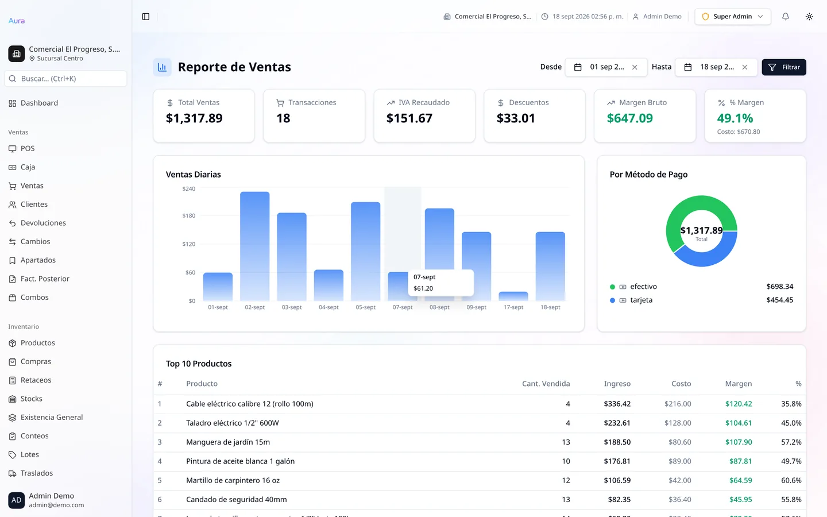Viewport: 827px width, 517px height.
Task: Open the notifications bell
Action: click(x=786, y=17)
